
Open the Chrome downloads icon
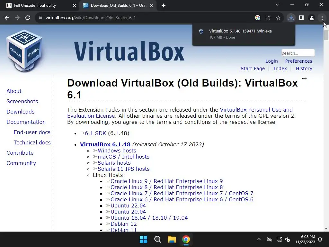291,18
